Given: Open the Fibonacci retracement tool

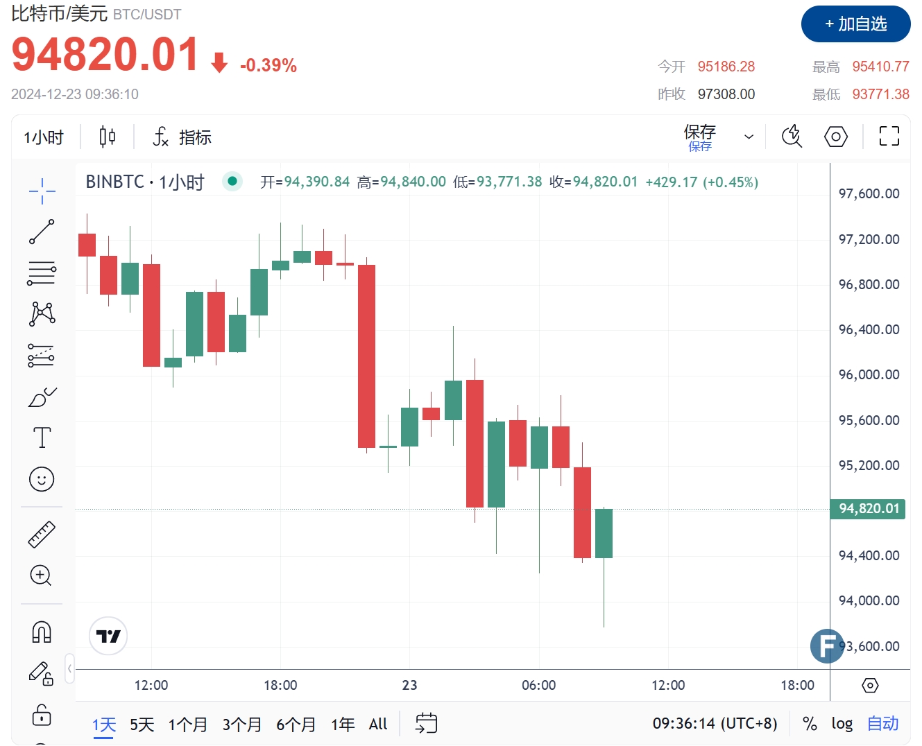Looking at the screenshot, I should (42, 273).
